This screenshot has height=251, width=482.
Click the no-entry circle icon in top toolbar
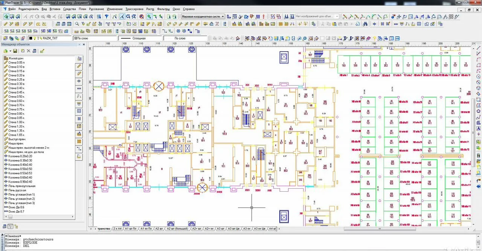coord(142,17)
